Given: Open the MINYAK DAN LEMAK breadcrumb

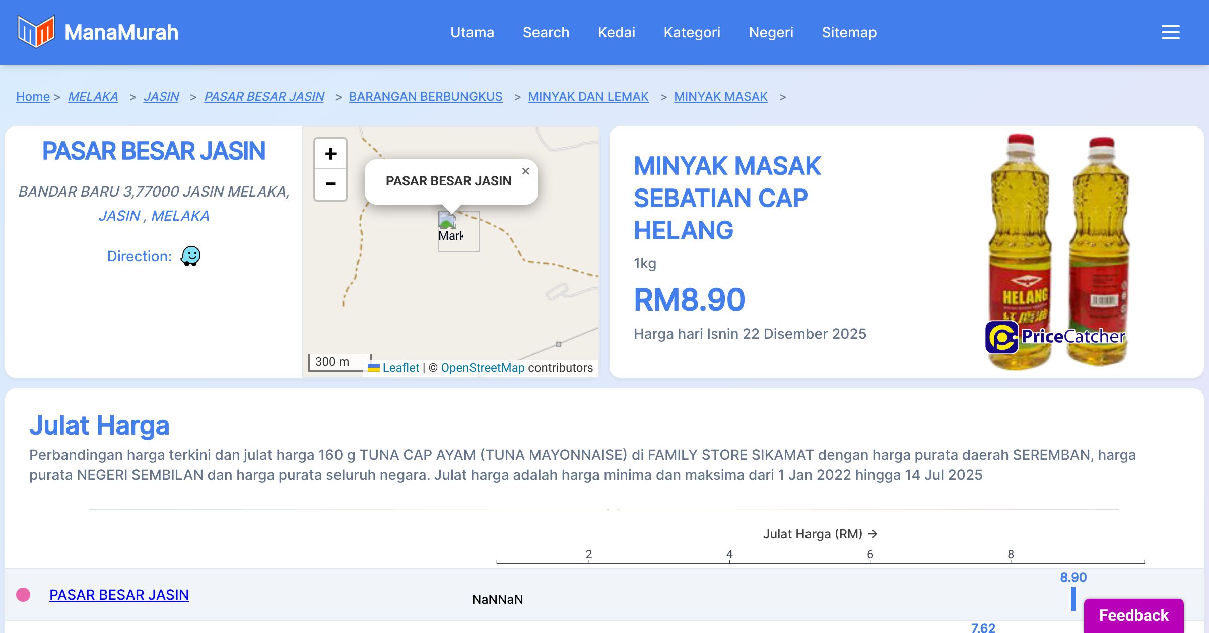Looking at the screenshot, I should (588, 96).
